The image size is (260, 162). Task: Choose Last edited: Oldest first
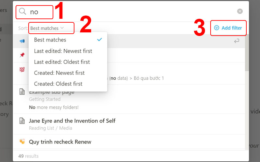[x=62, y=62]
